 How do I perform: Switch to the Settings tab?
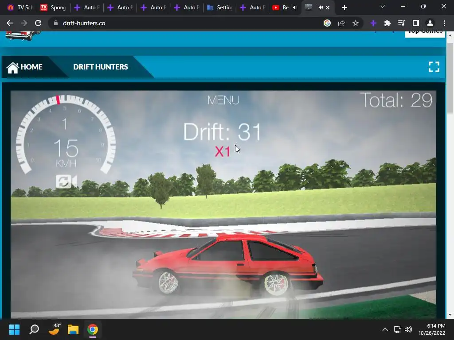click(x=220, y=8)
